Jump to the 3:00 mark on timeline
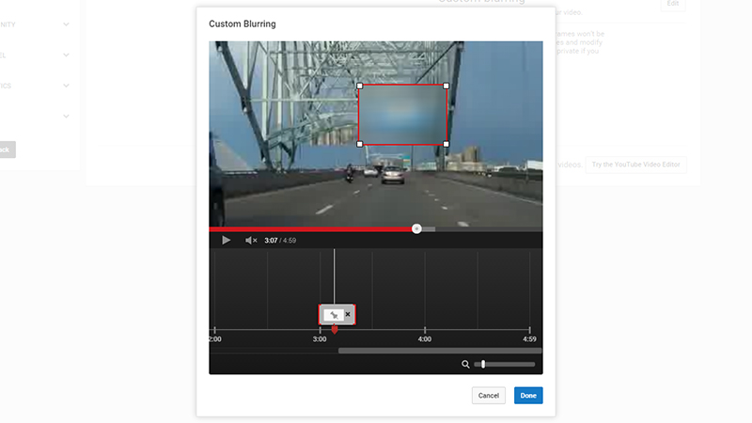The image size is (752, 423). [x=320, y=339]
